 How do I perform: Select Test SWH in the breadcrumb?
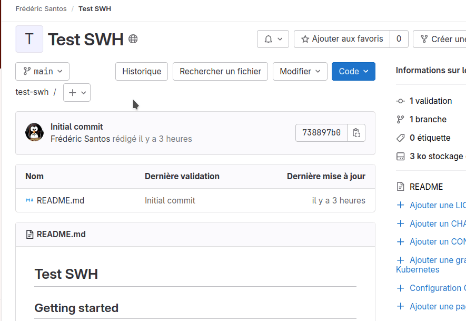(x=94, y=8)
